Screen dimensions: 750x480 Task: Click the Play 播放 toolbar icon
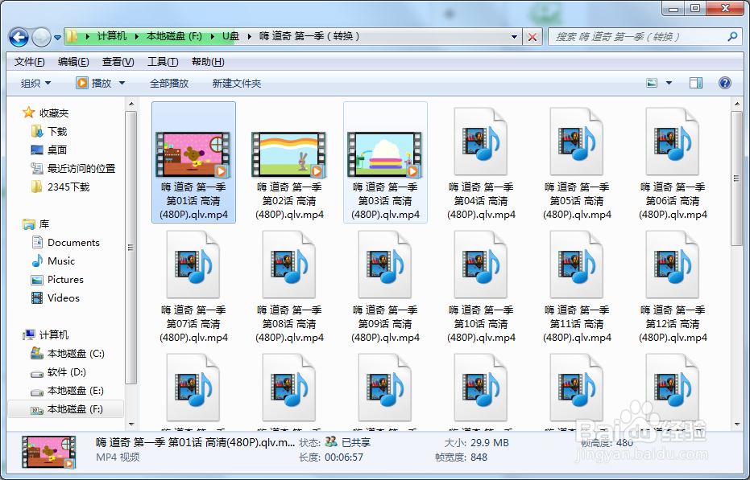(x=84, y=83)
